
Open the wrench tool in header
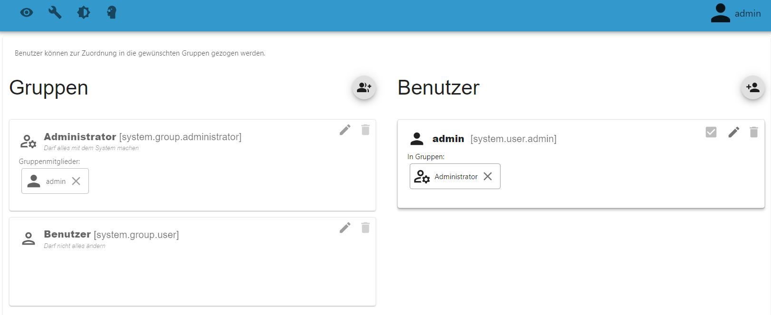pyautogui.click(x=55, y=12)
